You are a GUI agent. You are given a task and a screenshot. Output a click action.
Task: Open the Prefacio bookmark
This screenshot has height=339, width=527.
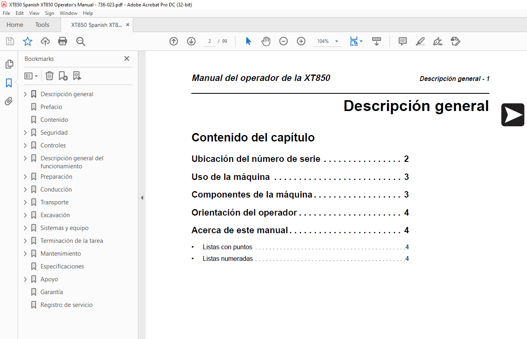[x=51, y=107]
